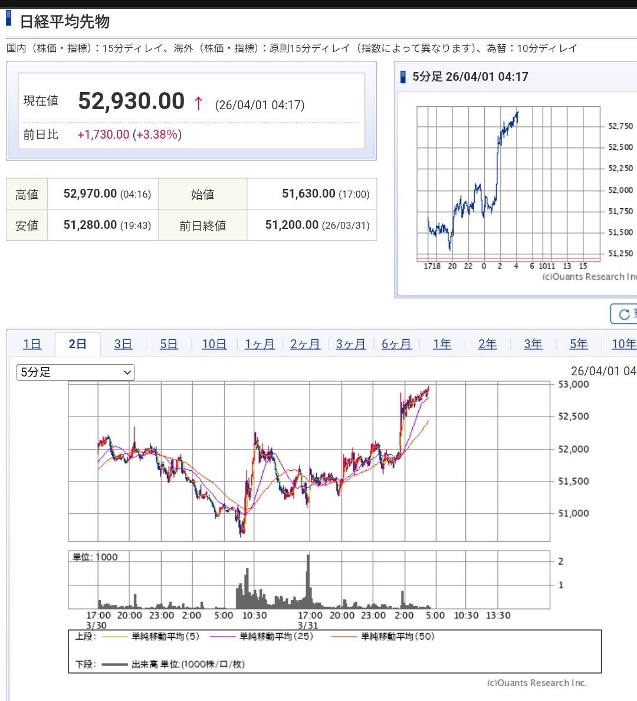Show the 1ヶ月 chart
637x701 pixels.
point(260,344)
